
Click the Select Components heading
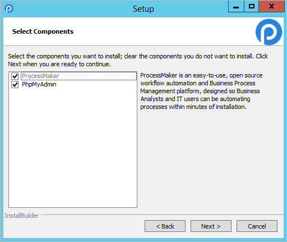coord(43,31)
